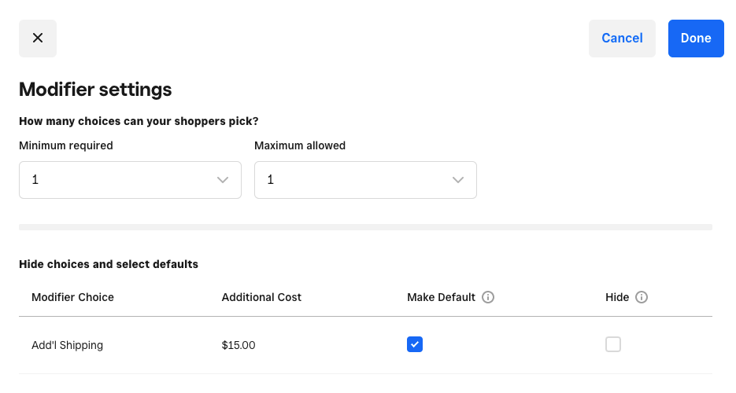Click the Modifier settings heading
Viewport: 736px width, 393px height.
[x=95, y=90]
